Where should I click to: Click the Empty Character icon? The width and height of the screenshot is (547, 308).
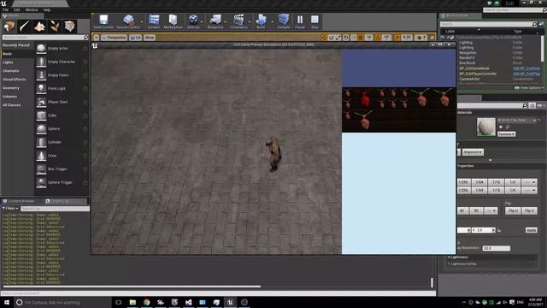click(41, 62)
